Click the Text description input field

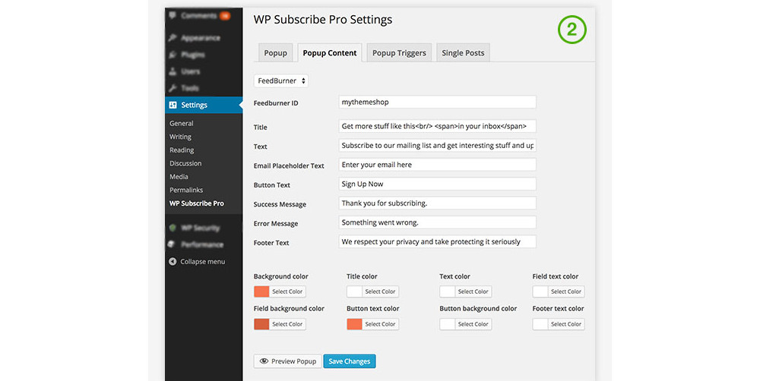(x=437, y=145)
